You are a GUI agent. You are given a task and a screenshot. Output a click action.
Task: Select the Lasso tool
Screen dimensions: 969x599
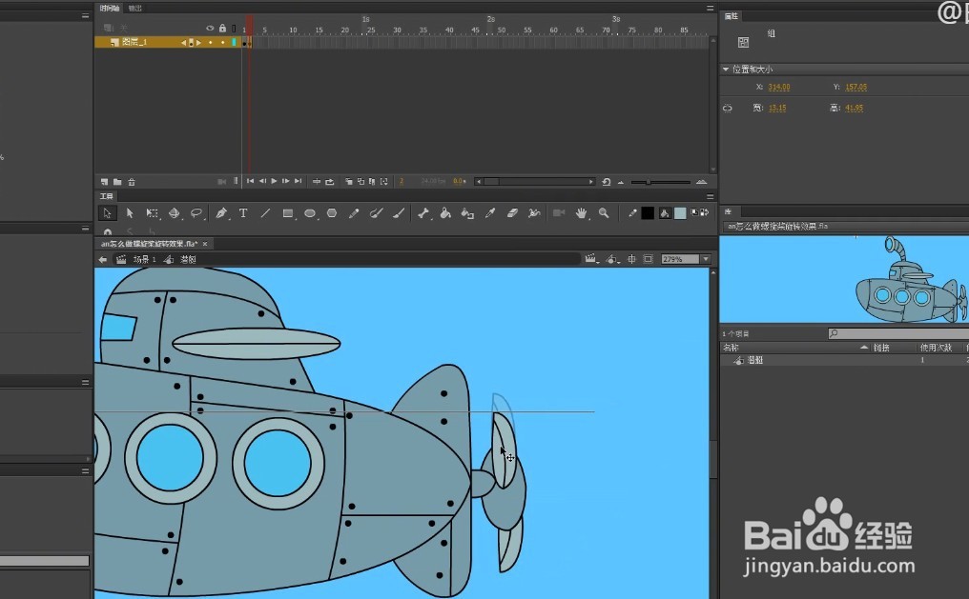196,212
